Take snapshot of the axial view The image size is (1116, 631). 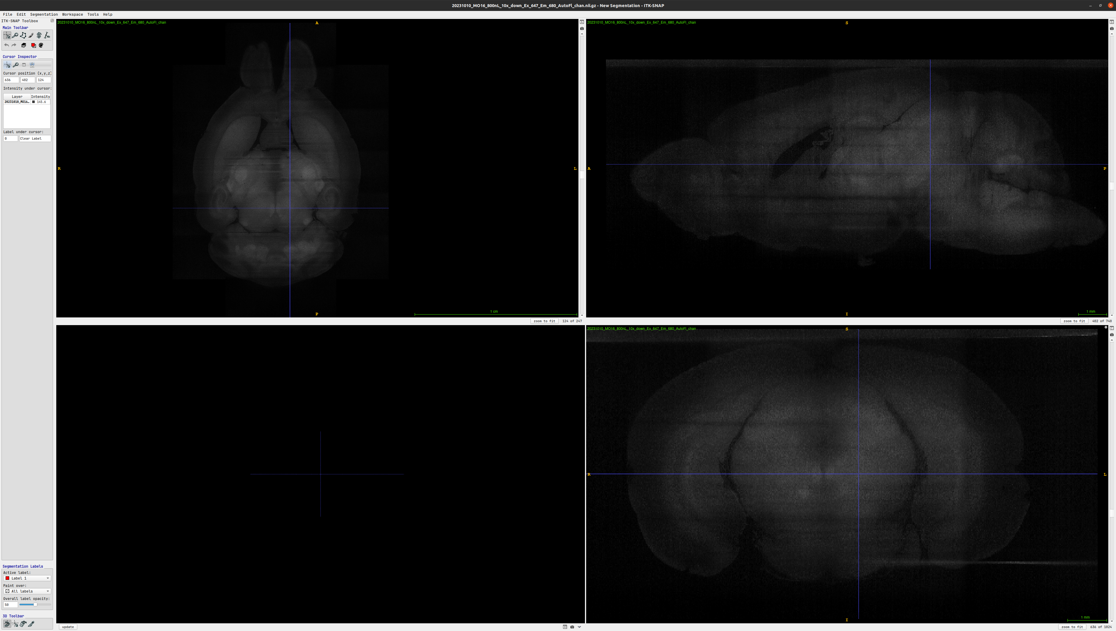point(582,29)
